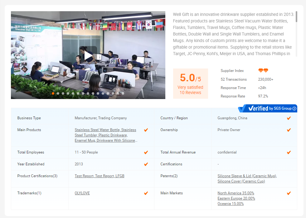Viewport: 306px width, 218px height.
Task: Click the 97.2% response rate value
Action: pyautogui.click(x=263, y=96)
